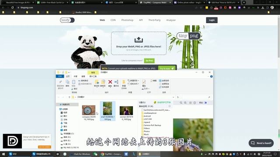This screenshot has width=280, height=157.
Task: Select Local Disk (C:) in Explorer sidebar
Action: point(67,133)
